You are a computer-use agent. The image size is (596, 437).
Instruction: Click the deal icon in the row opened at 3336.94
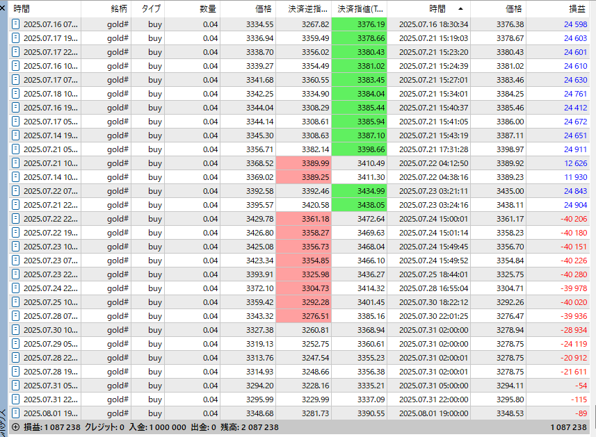pos(15,38)
